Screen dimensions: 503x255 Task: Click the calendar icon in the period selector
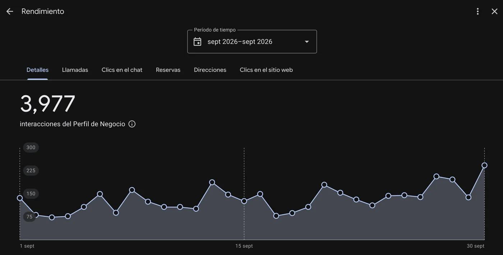pos(198,42)
